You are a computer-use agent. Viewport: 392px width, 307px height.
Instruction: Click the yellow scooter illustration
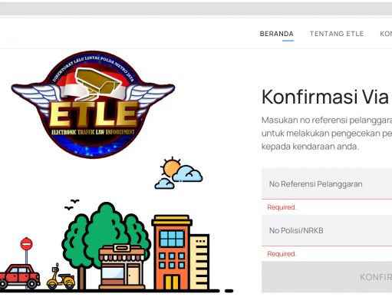(61, 277)
